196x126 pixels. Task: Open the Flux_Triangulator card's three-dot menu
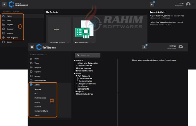click(93, 43)
